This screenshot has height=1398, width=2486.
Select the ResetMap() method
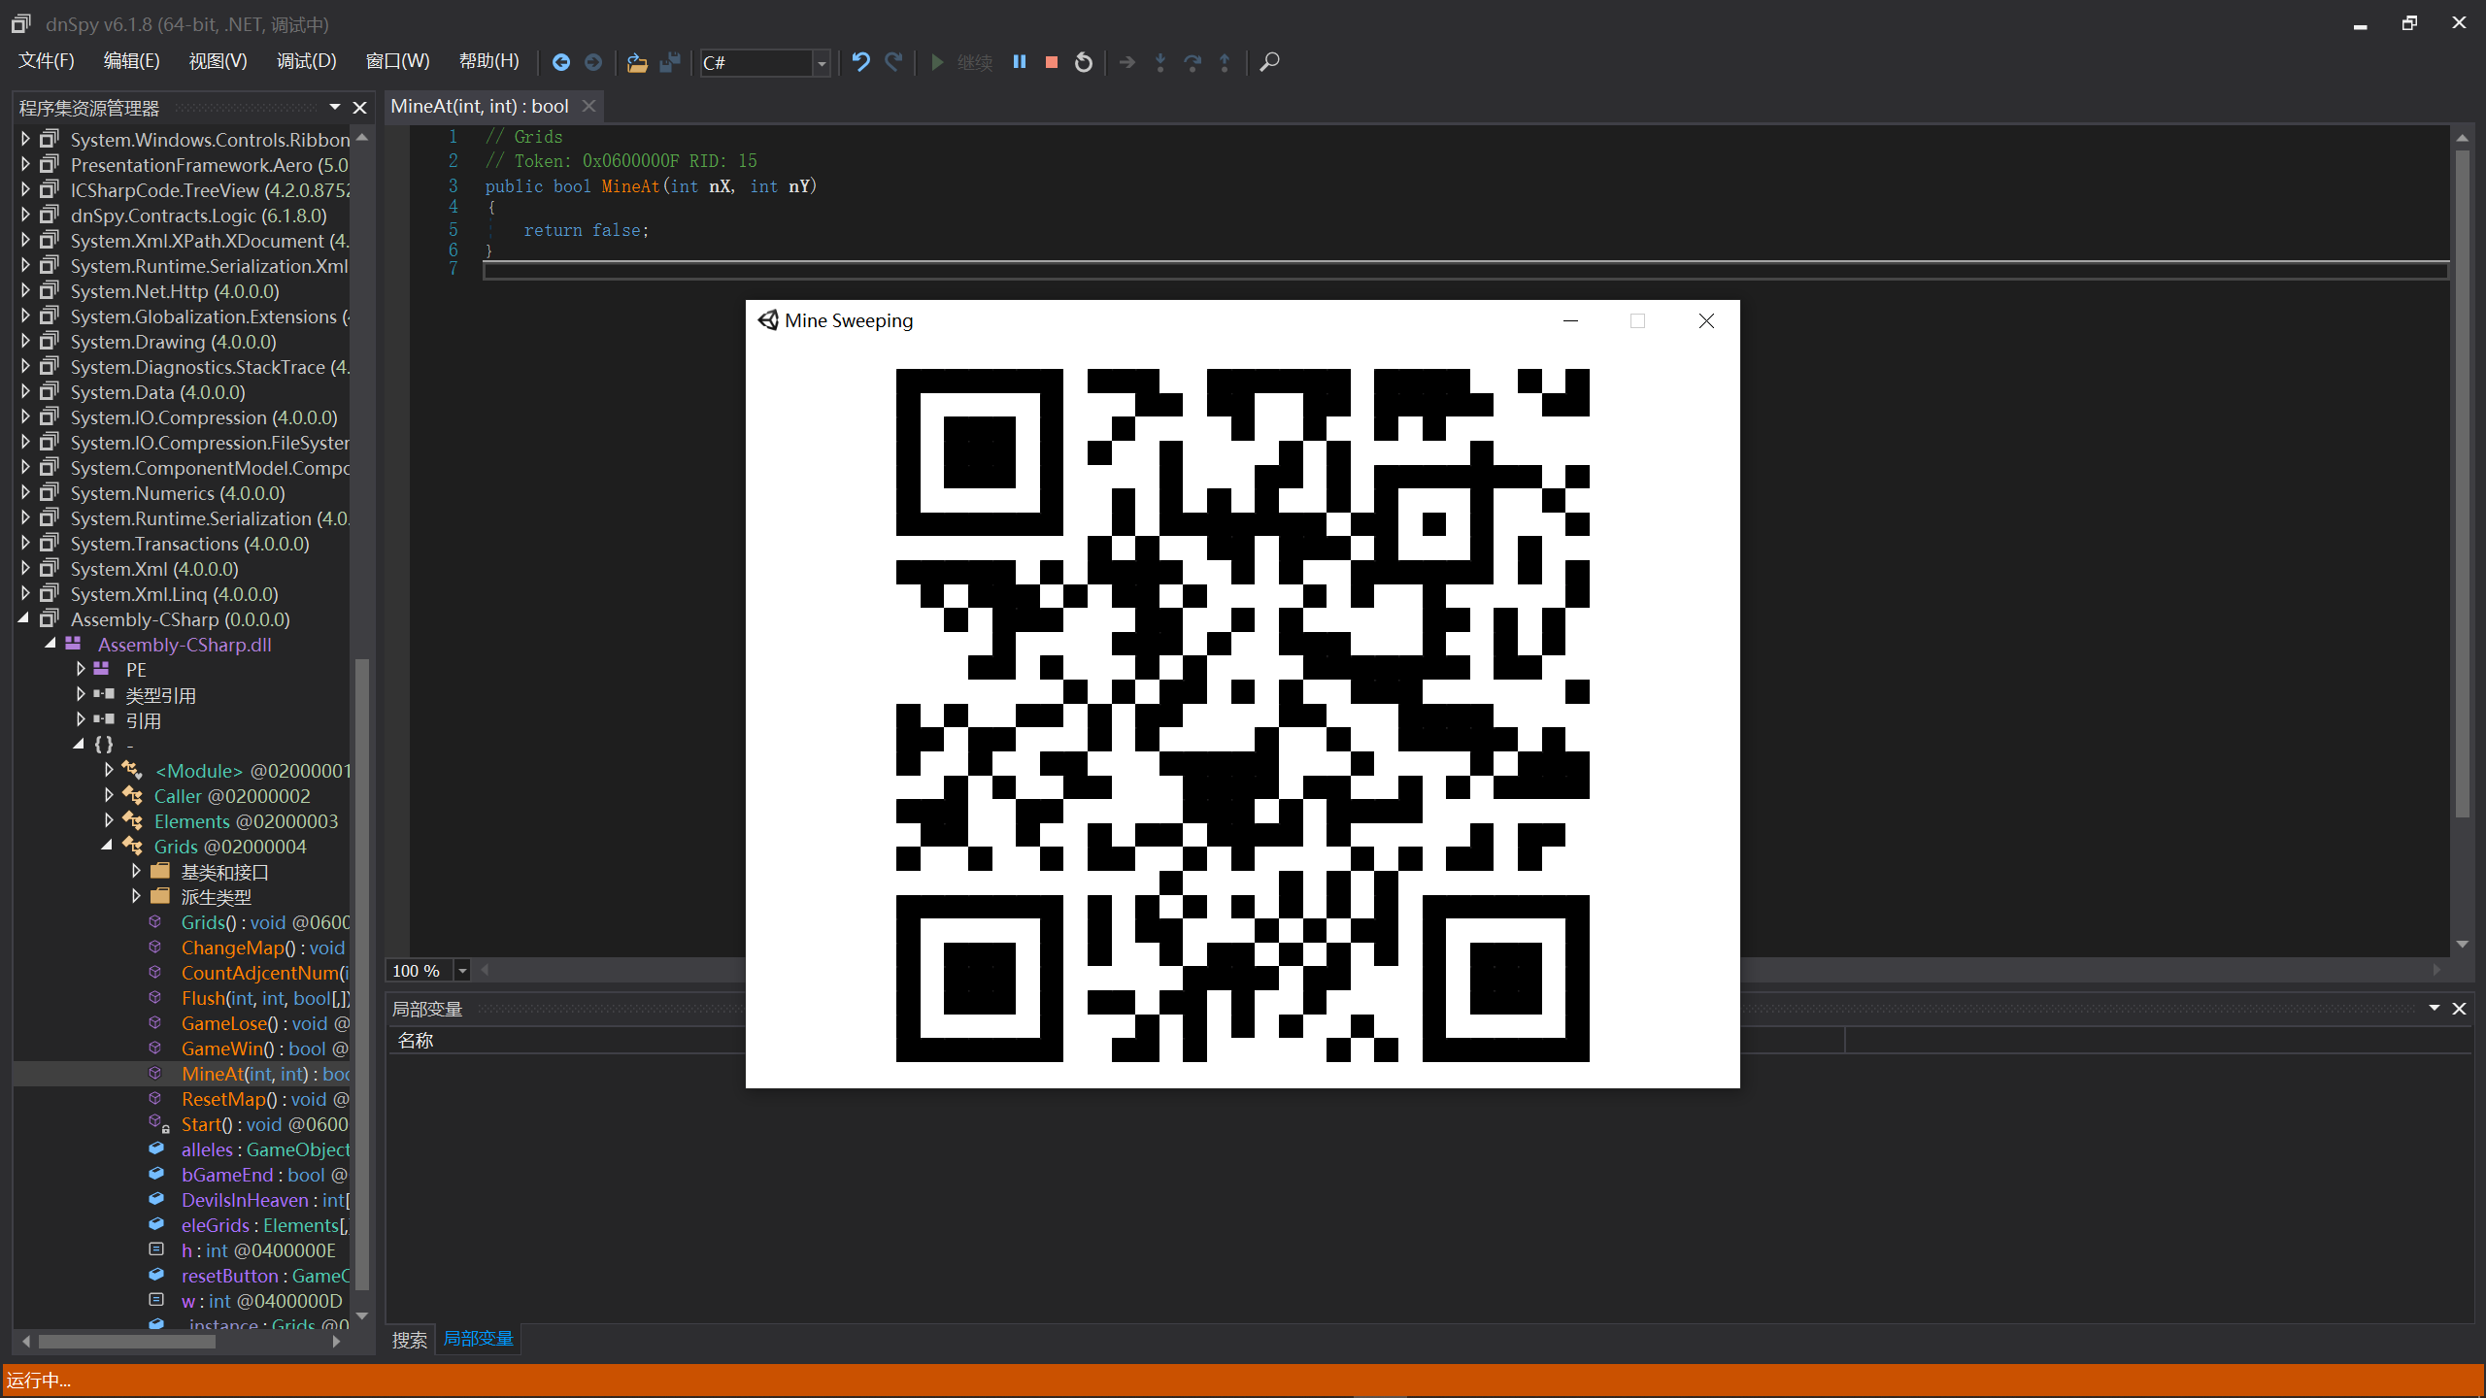point(264,1099)
